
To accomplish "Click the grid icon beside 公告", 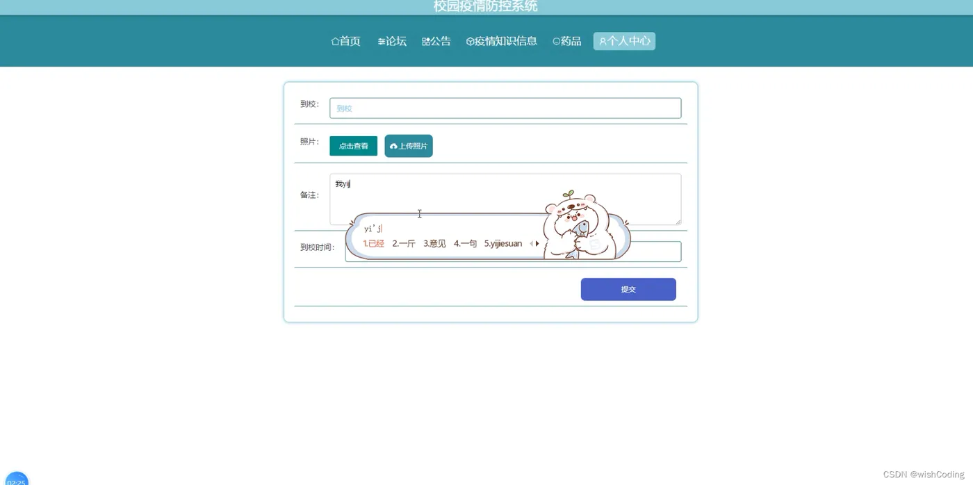I will point(425,42).
